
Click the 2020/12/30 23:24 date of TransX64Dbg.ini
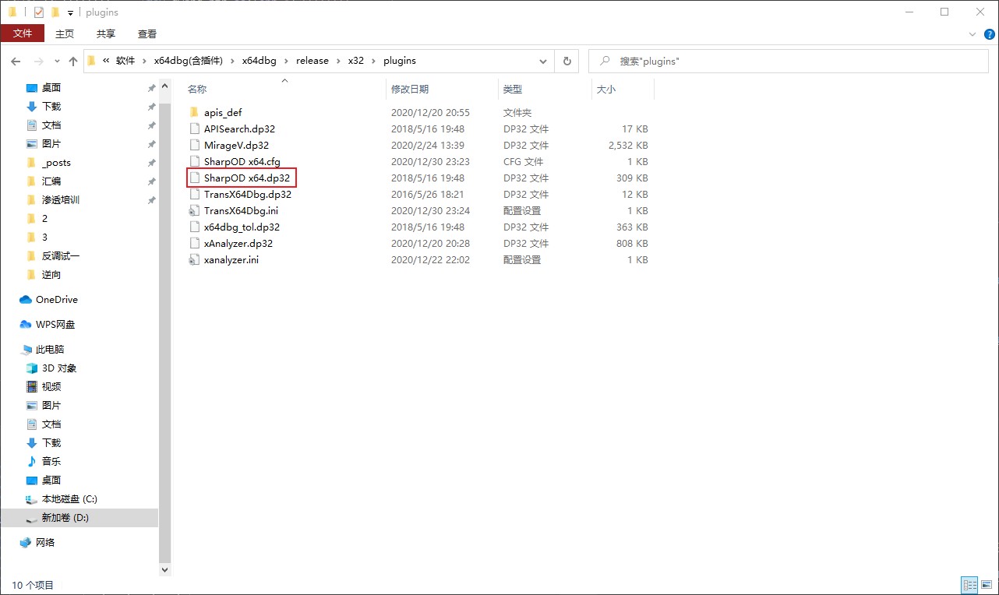(x=430, y=211)
